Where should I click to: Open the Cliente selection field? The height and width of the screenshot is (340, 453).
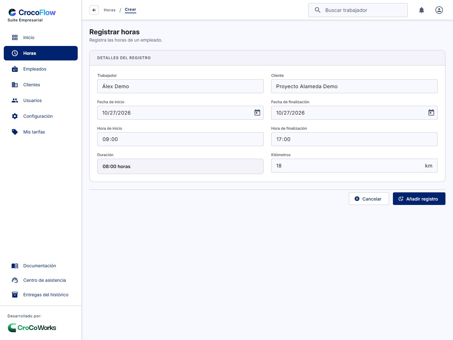(x=354, y=86)
